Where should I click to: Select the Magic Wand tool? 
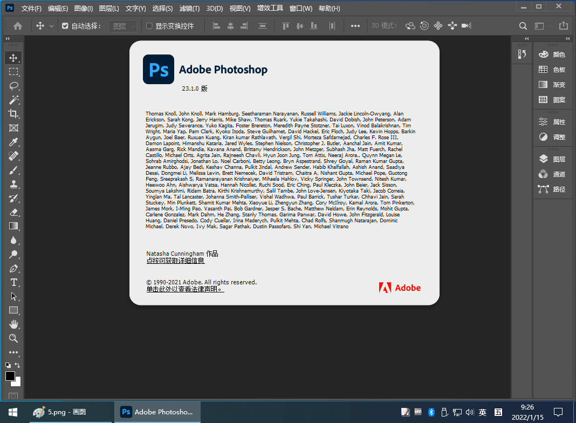[x=13, y=100]
